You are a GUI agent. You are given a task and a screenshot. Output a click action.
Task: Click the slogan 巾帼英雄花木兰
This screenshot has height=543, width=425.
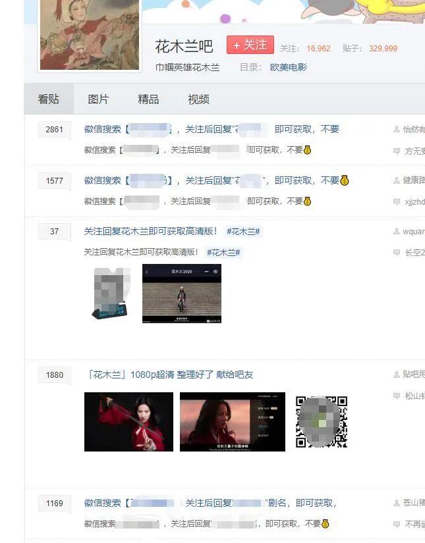[x=188, y=67]
